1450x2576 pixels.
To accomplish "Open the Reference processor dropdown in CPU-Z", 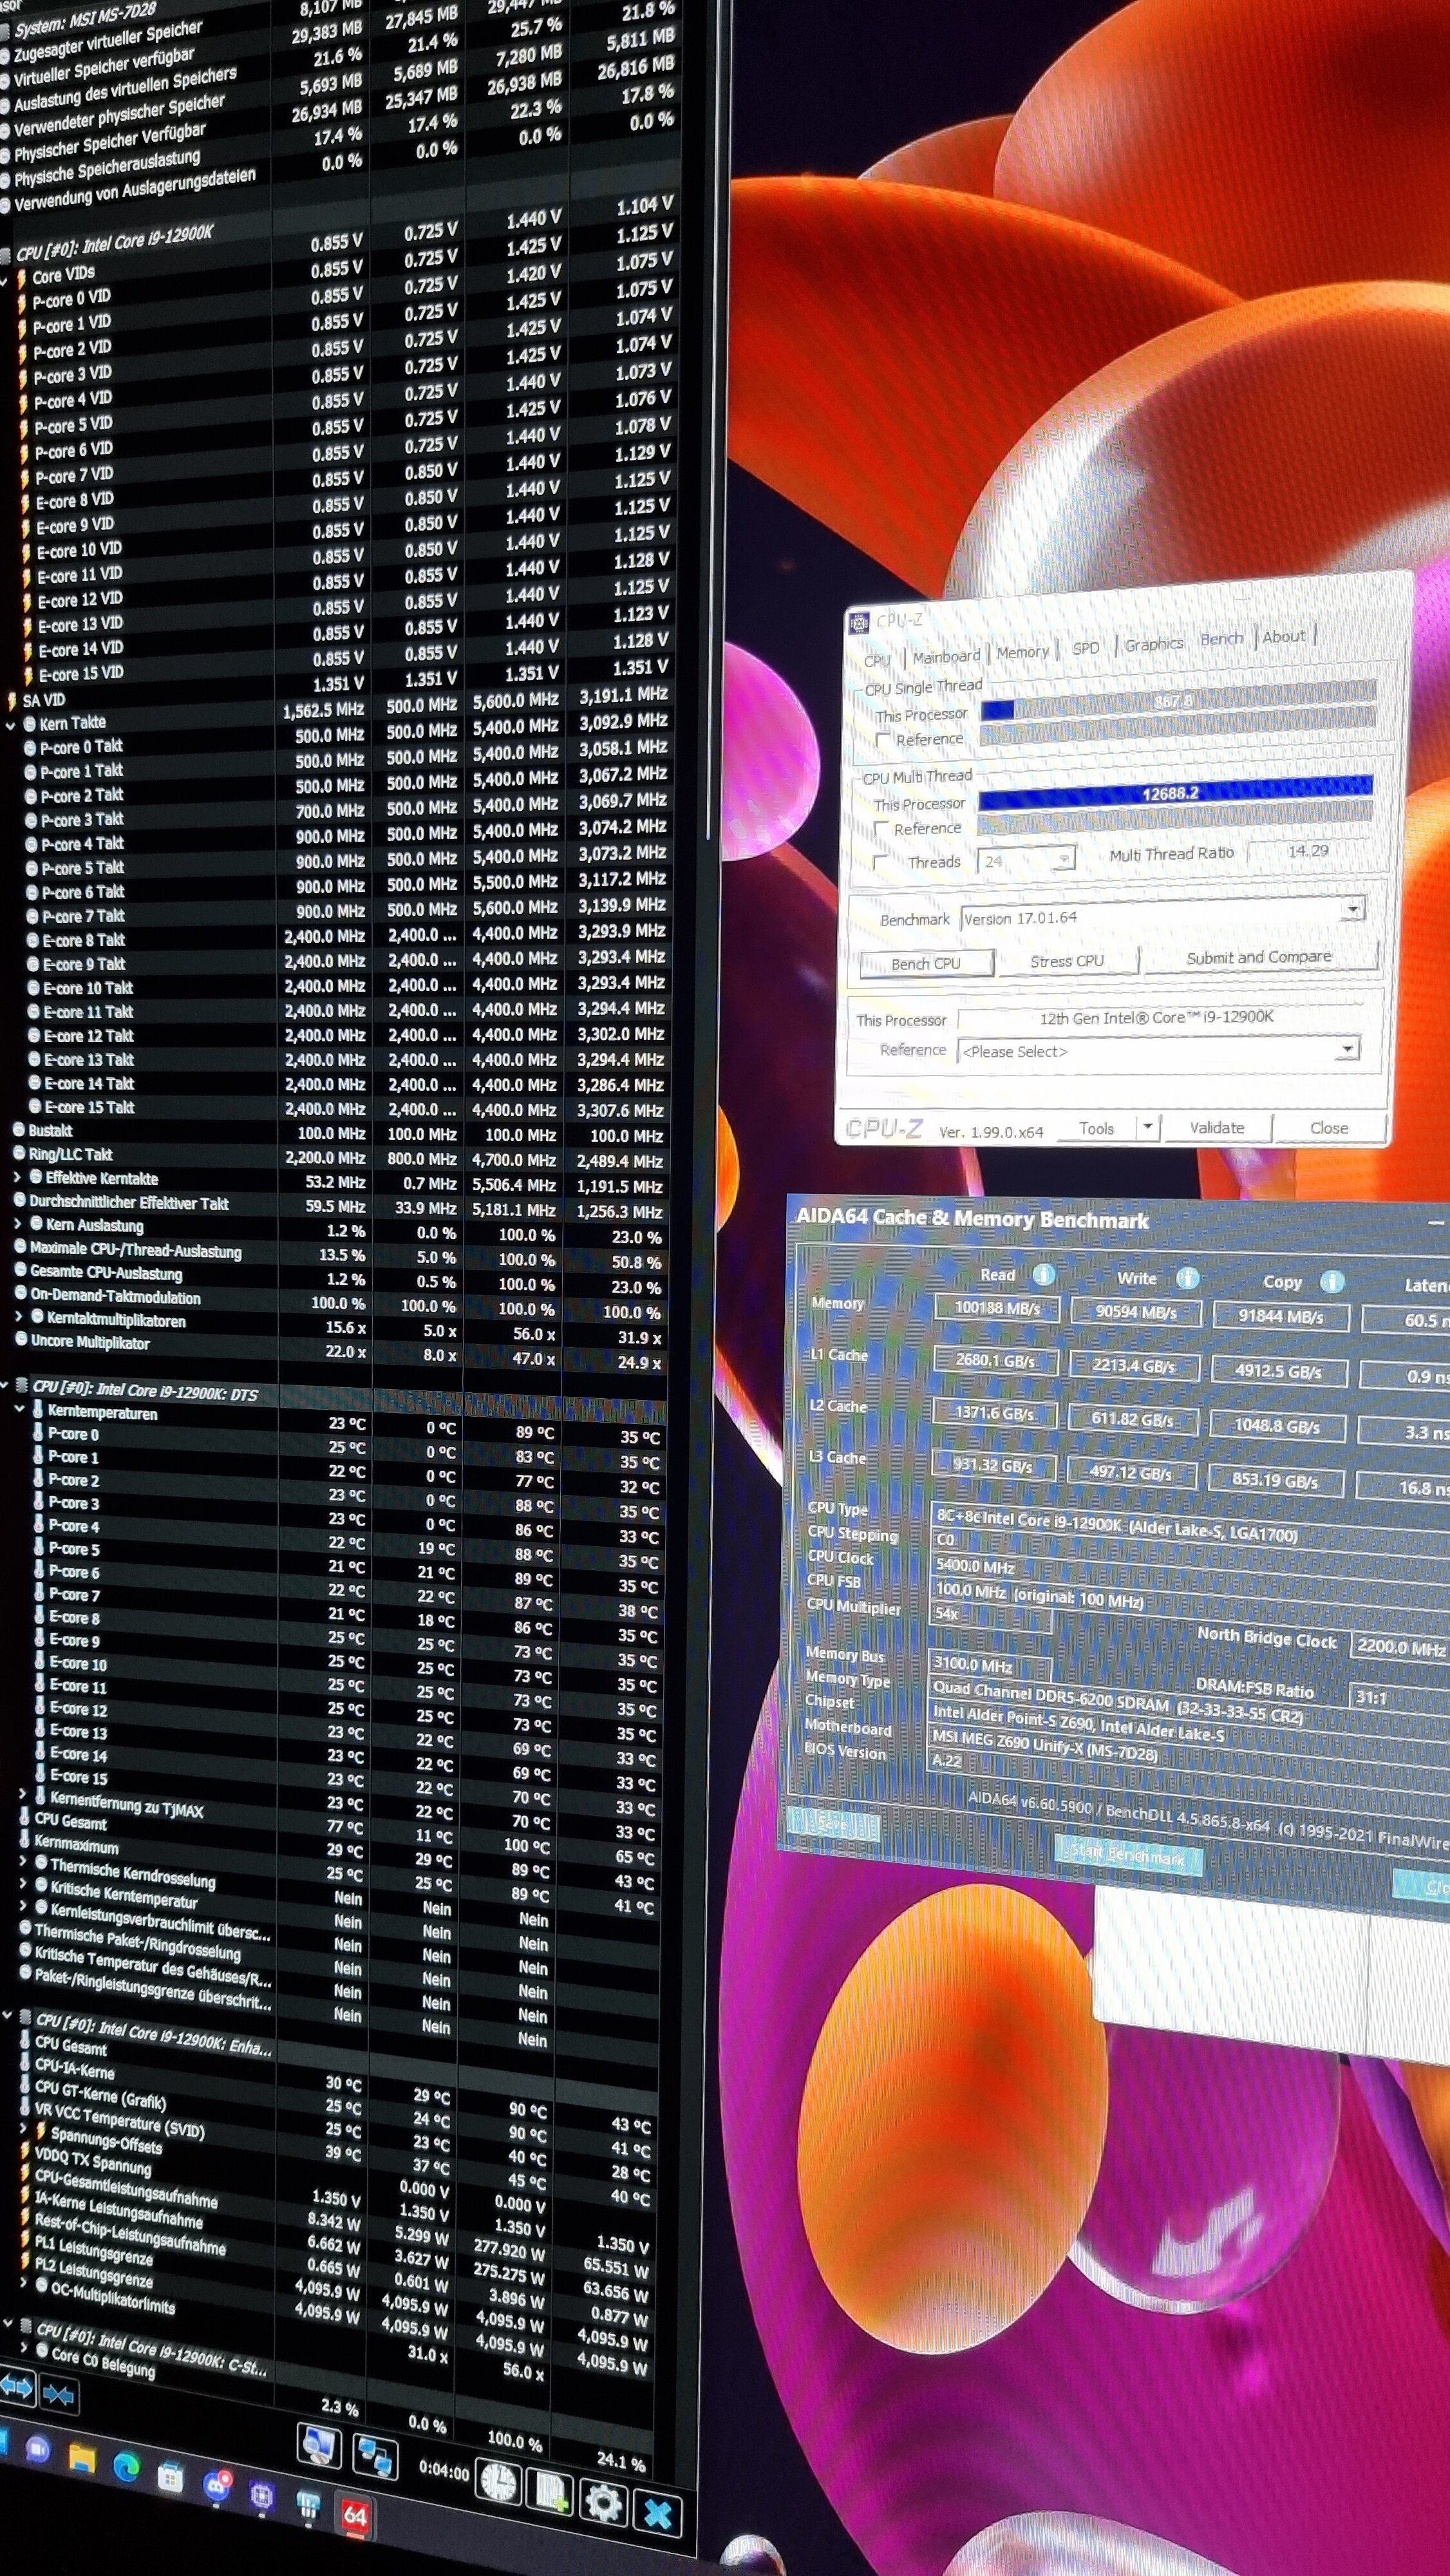I will (1348, 1048).
